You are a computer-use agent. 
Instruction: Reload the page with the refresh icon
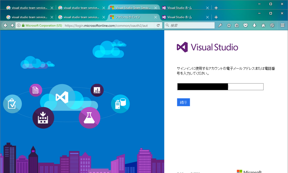tap(158, 25)
